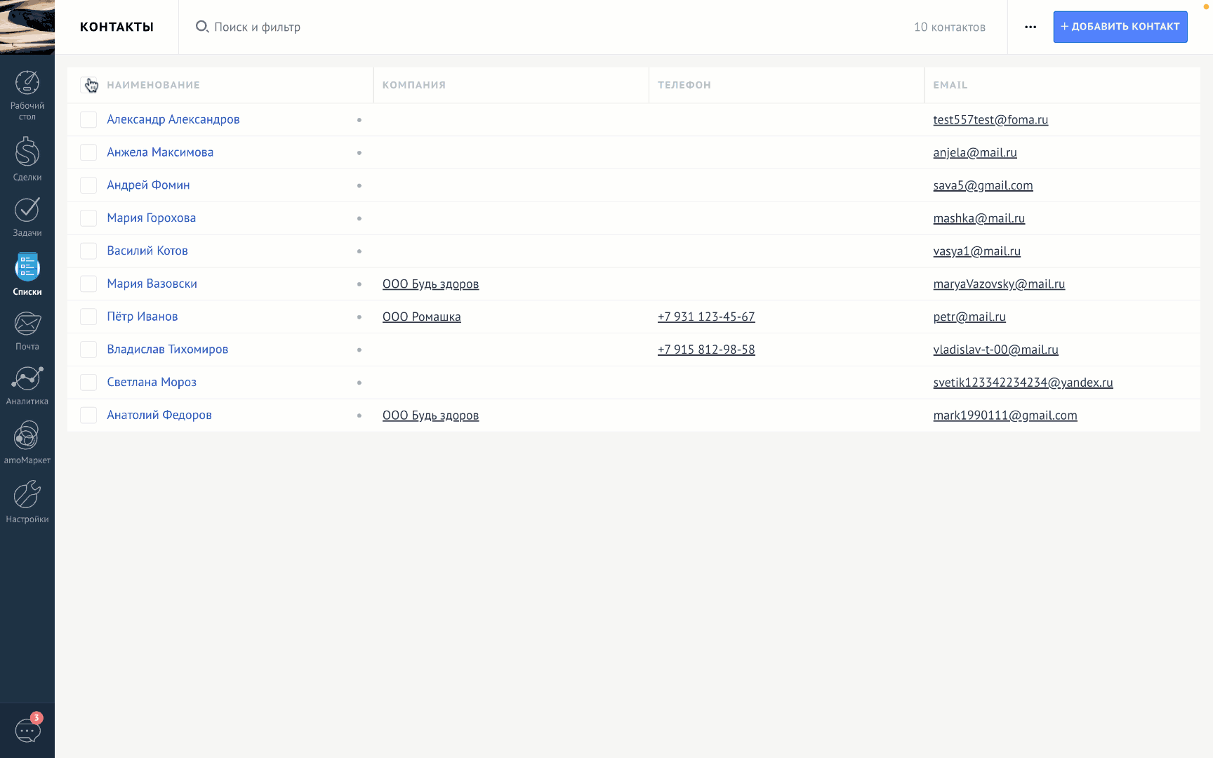Select the checkbox for Мария Горохова
The image size is (1213, 758).
pos(88,218)
